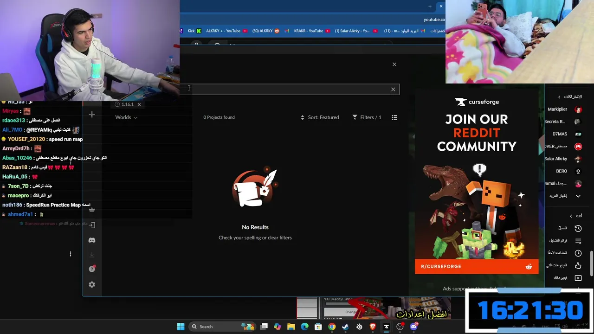Open Kick bookmark in browser

[x=194, y=31]
